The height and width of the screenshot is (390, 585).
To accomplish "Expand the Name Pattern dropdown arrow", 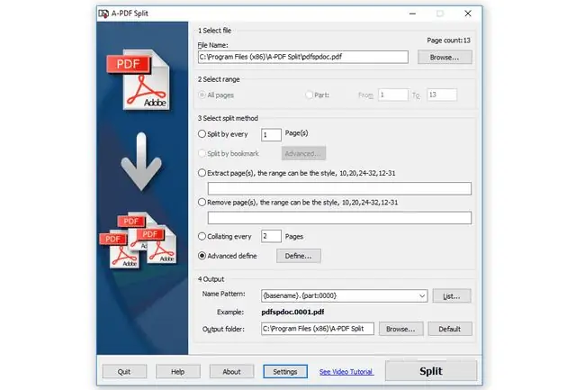I will coord(422,296).
